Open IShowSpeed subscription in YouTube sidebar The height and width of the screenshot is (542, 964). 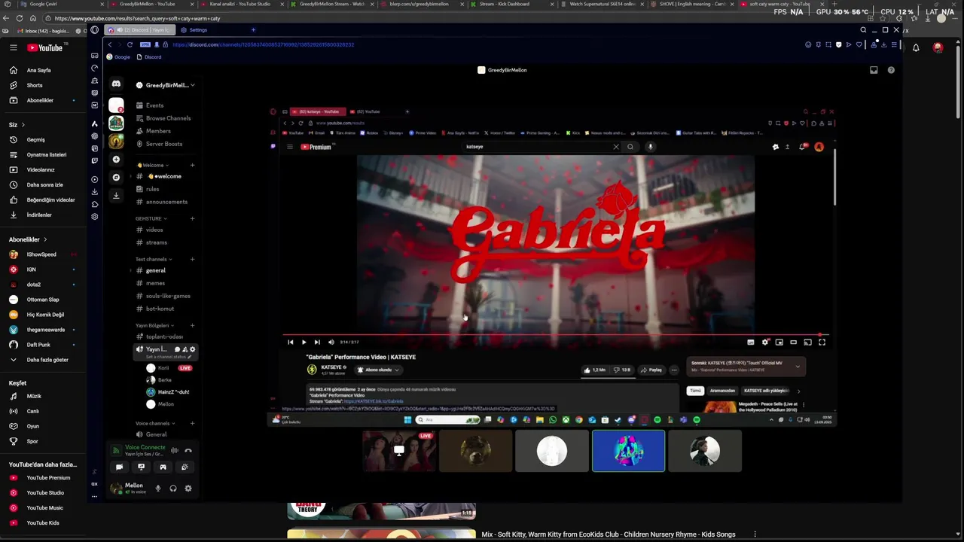click(42, 254)
